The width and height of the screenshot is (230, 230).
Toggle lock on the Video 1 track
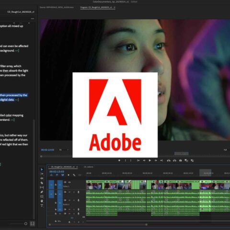coord(56,184)
